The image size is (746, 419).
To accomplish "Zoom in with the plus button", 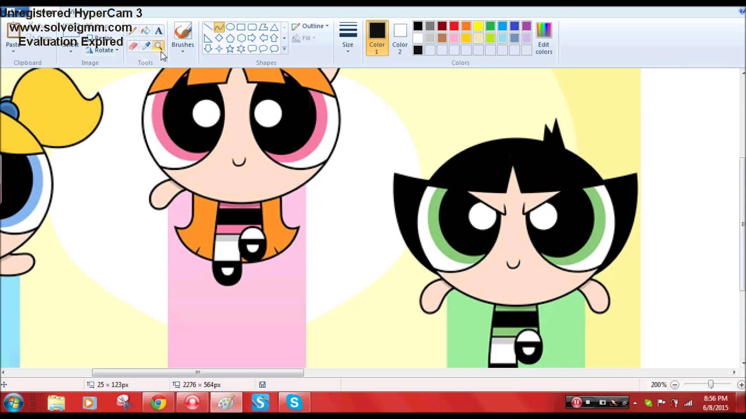I will (741, 385).
